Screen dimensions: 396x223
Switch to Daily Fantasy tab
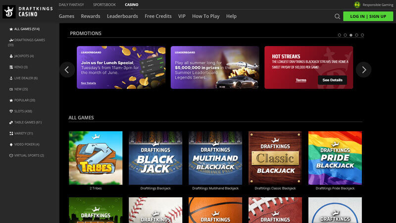click(71, 4)
